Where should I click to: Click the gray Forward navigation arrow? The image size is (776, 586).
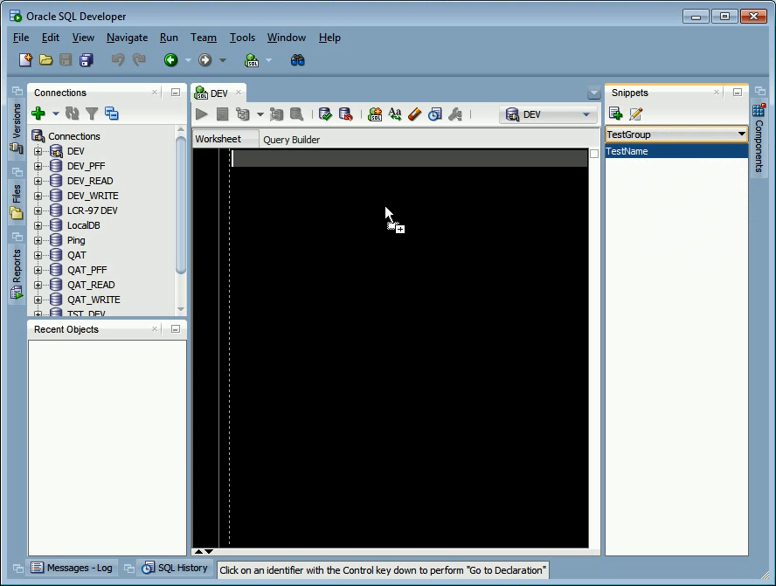204,60
